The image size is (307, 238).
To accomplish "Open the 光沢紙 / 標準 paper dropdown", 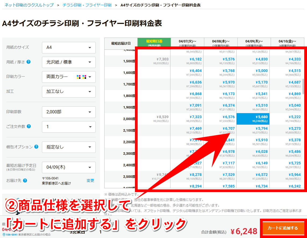I will (x=69, y=62).
